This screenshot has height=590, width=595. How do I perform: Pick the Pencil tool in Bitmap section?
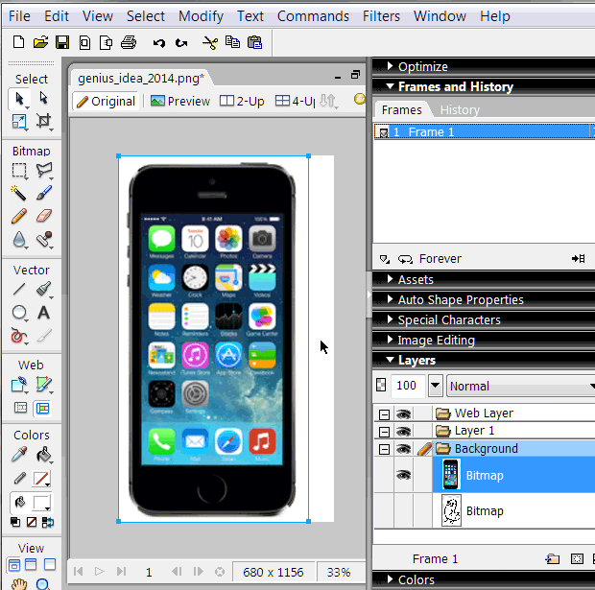coord(19,217)
